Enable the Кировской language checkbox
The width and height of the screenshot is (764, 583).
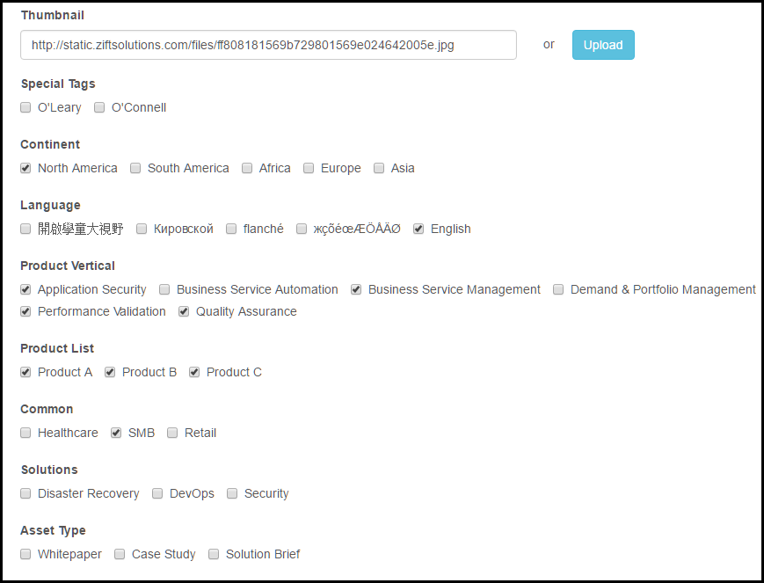[142, 229]
